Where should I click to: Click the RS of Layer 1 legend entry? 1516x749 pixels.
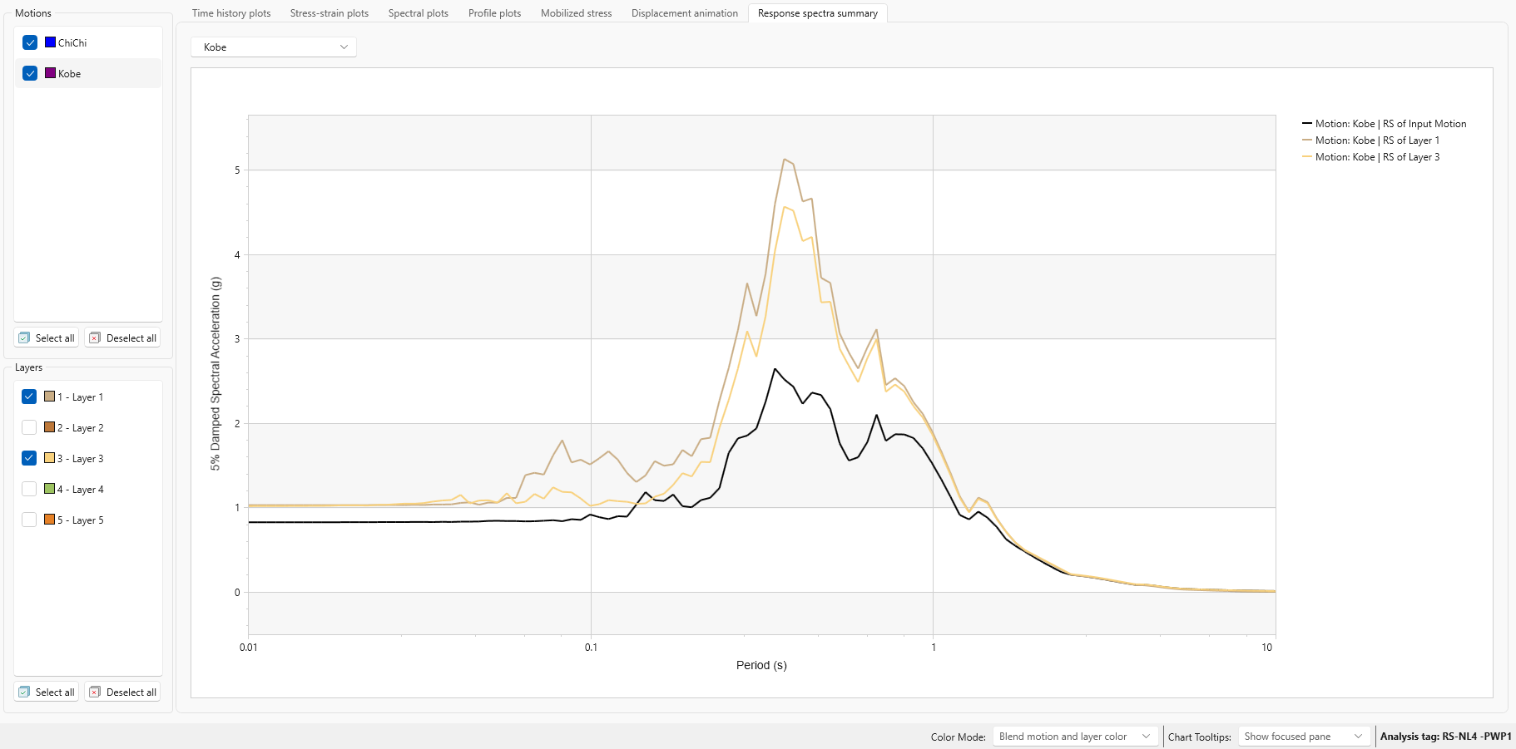(x=1371, y=140)
